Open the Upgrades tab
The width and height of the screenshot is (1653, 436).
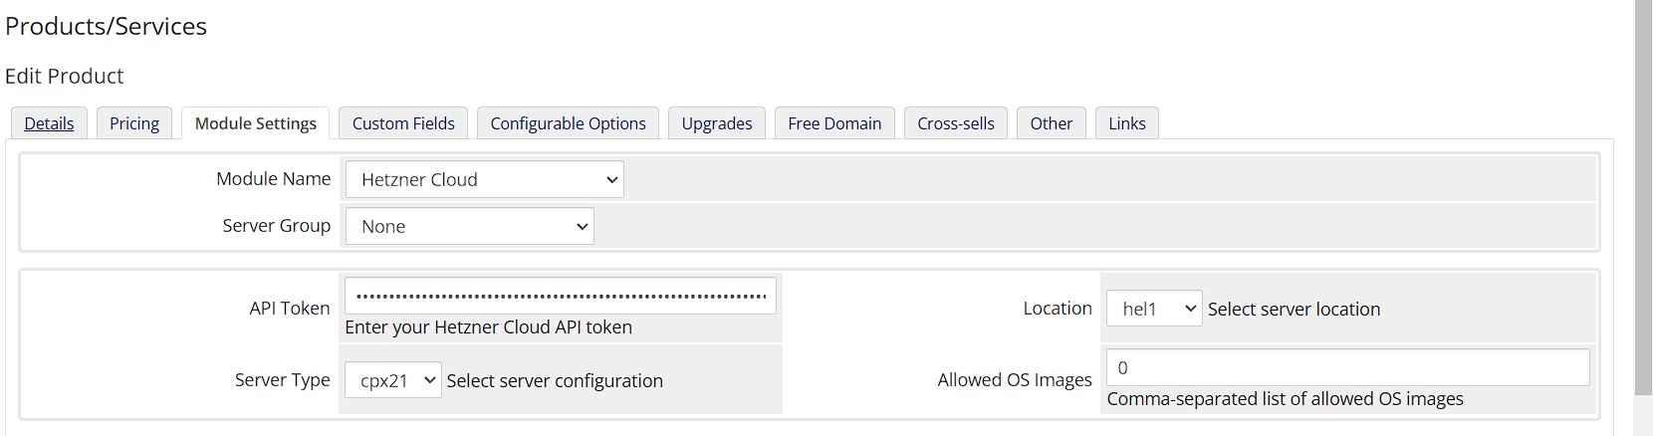(x=717, y=123)
